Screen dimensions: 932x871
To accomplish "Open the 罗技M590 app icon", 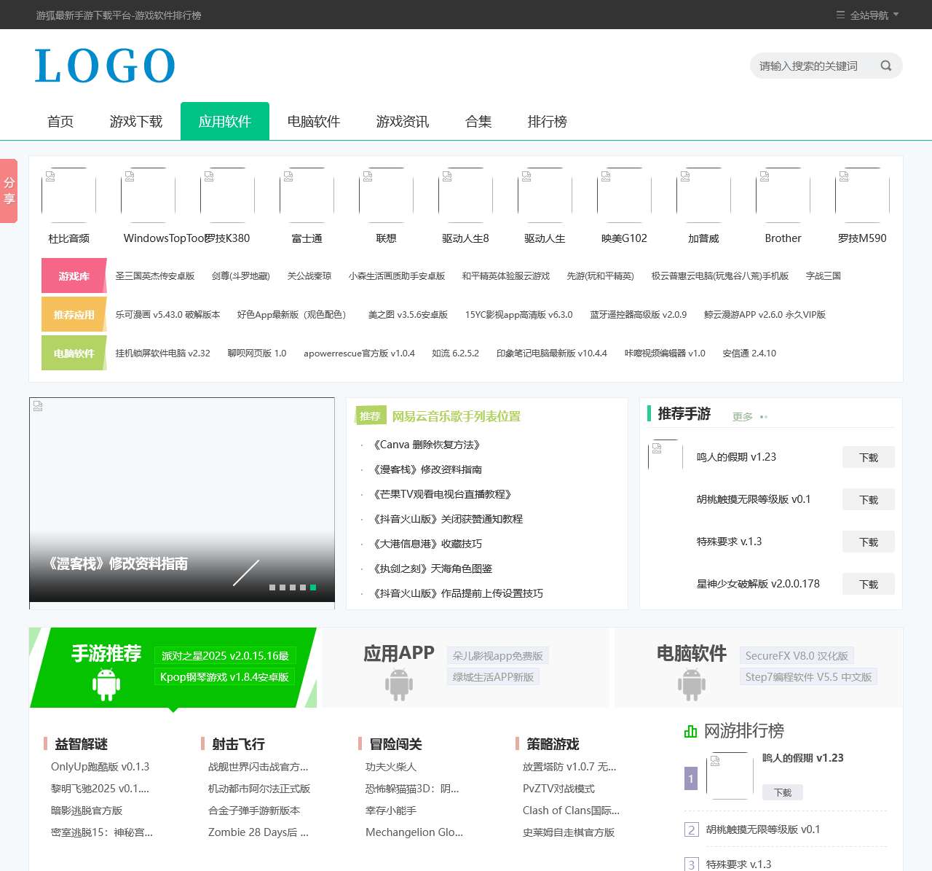I will (863, 195).
